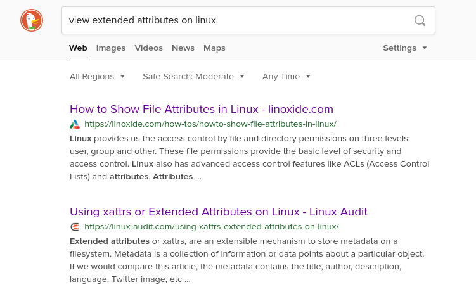The width and height of the screenshot is (476, 294).
Task: Open the News tab
Action: pyautogui.click(x=183, y=48)
